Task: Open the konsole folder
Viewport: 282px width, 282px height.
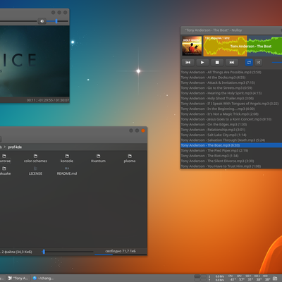Action: pos(67,159)
